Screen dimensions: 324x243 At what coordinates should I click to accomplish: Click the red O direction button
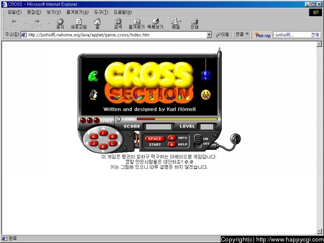tap(112, 136)
